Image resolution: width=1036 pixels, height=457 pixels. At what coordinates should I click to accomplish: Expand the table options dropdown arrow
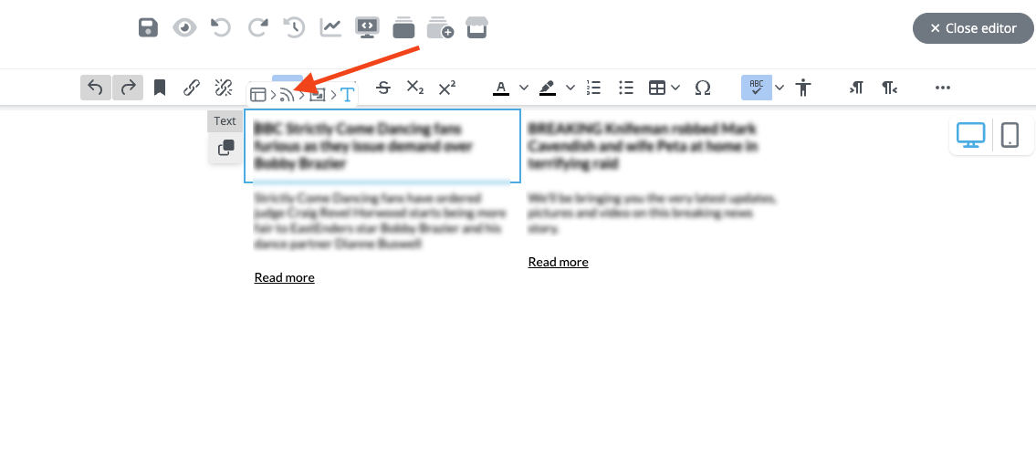coord(675,88)
